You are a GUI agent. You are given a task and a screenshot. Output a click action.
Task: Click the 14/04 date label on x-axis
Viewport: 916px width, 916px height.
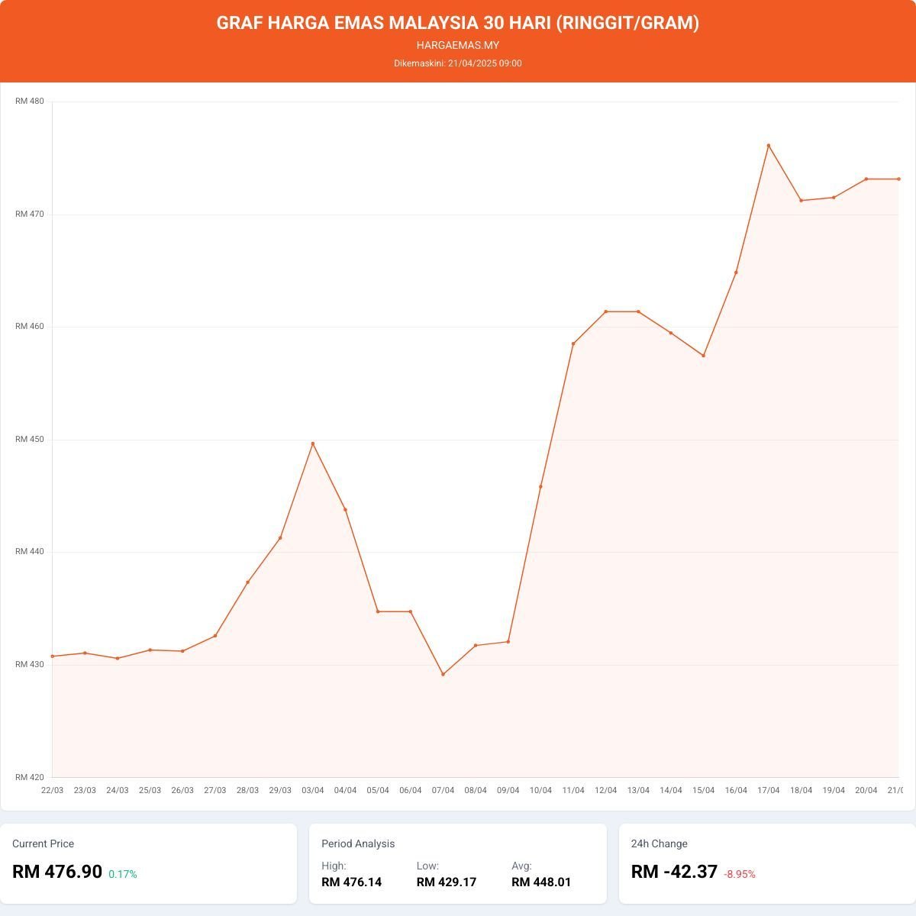pyautogui.click(x=671, y=790)
